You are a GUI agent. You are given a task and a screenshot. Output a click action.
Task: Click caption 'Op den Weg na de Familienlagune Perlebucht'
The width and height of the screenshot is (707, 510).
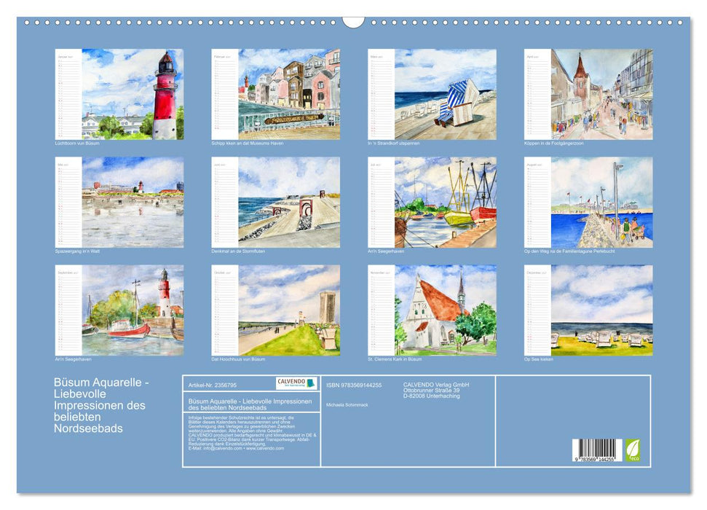tap(569, 251)
